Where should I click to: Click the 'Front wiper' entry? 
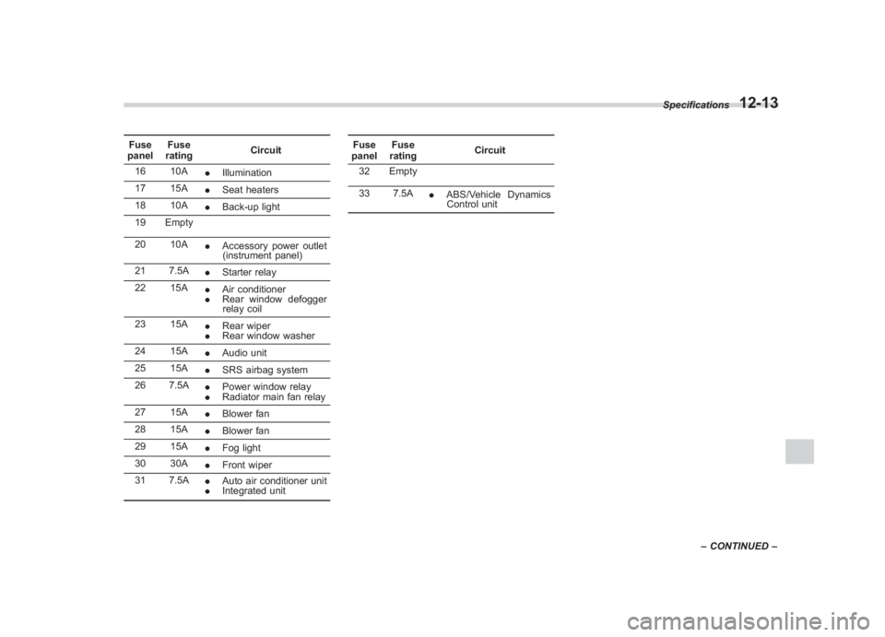click(x=247, y=465)
